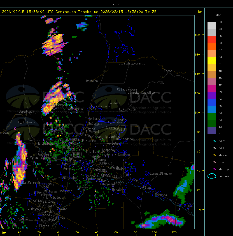The width and height of the screenshot is (233, 236).
Task: Click the 'E_1-736' map label
Action: pyautogui.click(x=158, y=83)
